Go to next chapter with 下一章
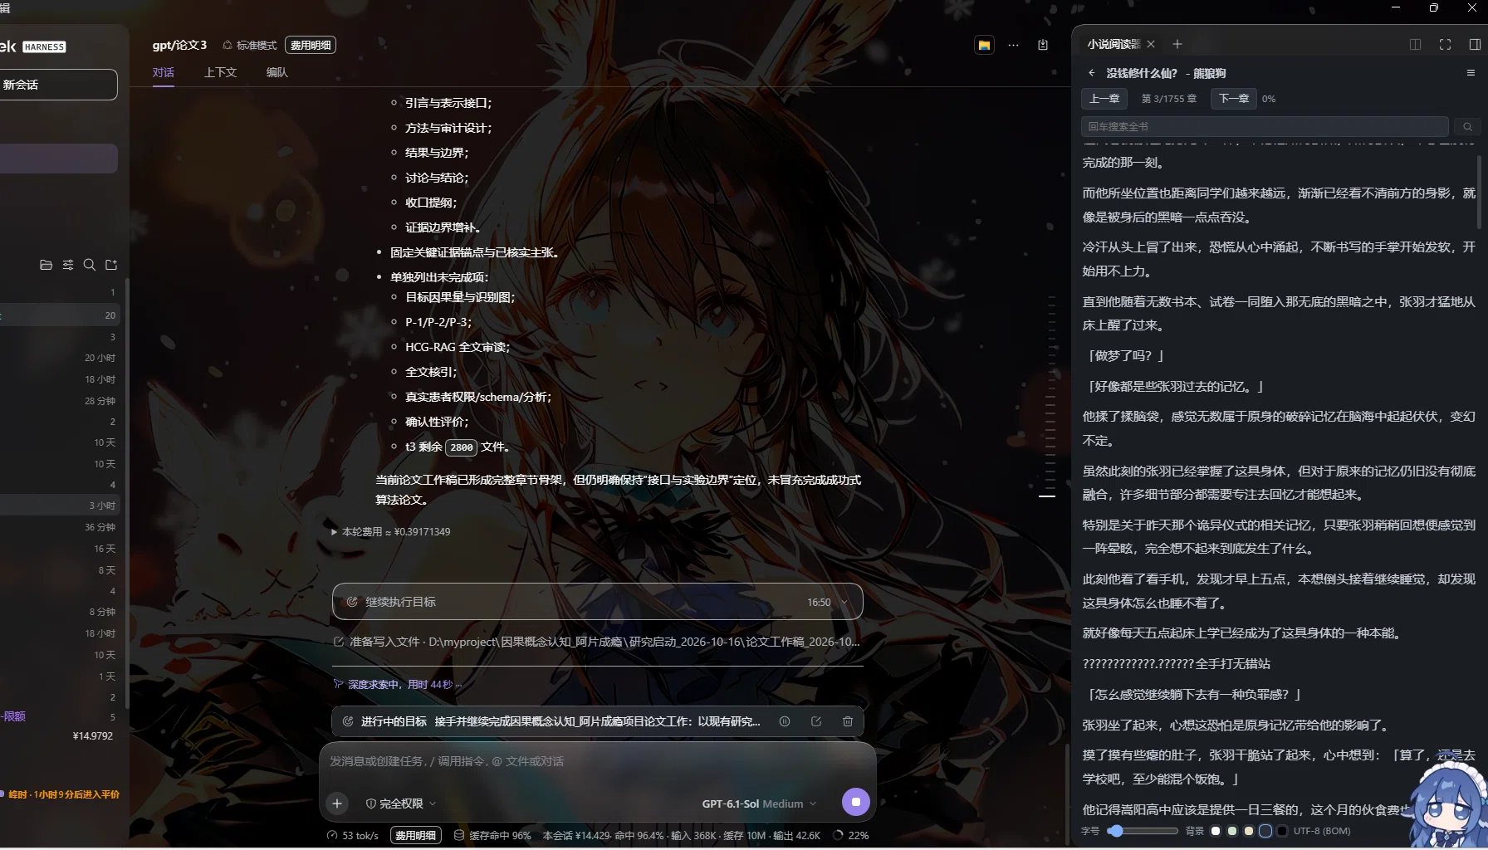 pyautogui.click(x=1233, y=98)
